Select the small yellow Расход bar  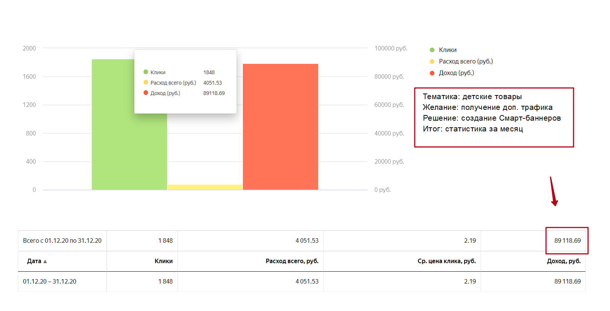coord(205,187)
